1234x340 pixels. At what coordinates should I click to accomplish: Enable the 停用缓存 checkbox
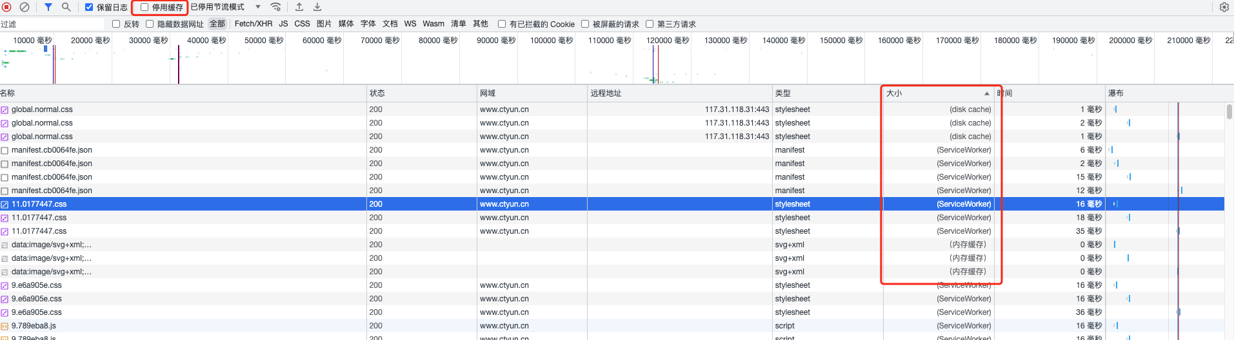coord(144,7)
